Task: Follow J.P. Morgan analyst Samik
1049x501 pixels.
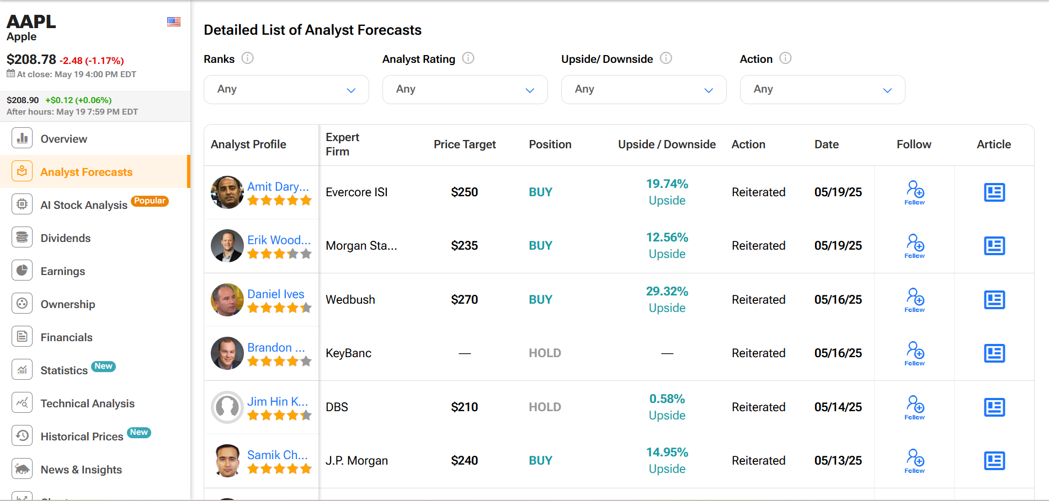Action: coord(915,461)
